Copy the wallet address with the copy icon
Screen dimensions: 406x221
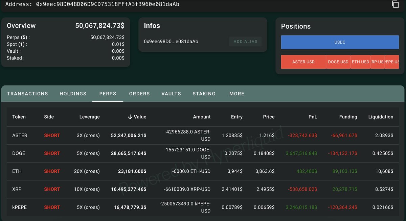[x=395, y=4]
